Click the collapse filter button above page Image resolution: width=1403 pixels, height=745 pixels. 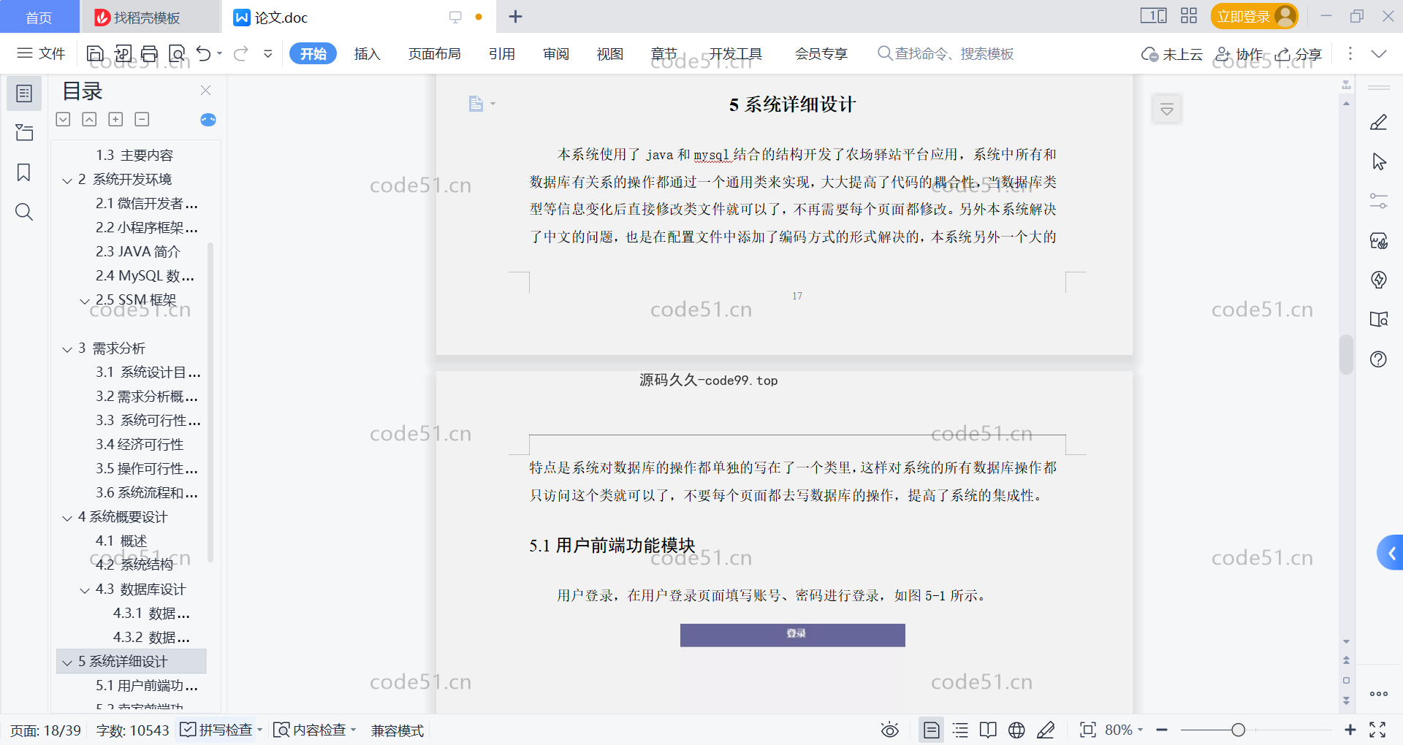(1167, 110)
